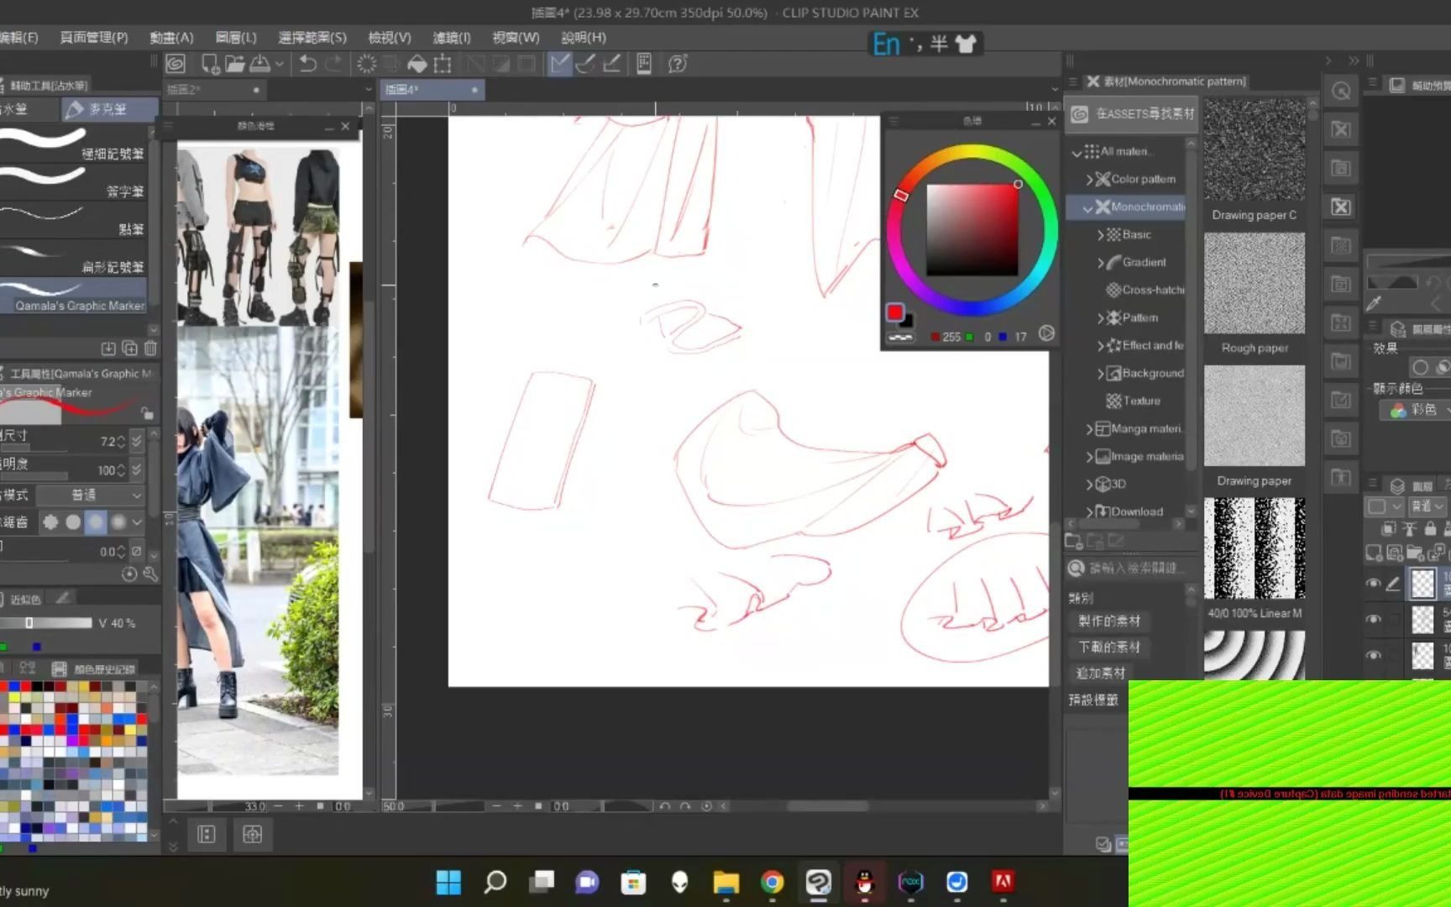Viewport: 1451px width, 907px height.
Task: Click the Fill bucket icon in the toolbar
Action: point(416,64)
